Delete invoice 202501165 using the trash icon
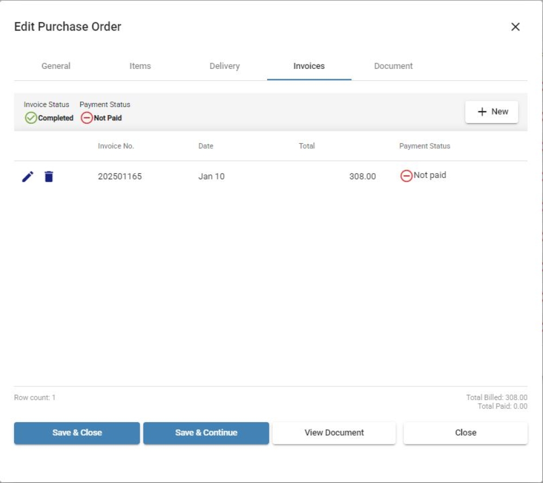Viewport: 543px width, 483px height. click(x=49, y=176)
